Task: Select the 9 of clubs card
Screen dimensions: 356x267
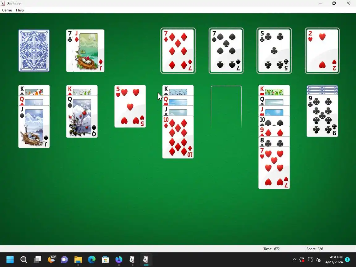Action: click(x=322, y=116)
